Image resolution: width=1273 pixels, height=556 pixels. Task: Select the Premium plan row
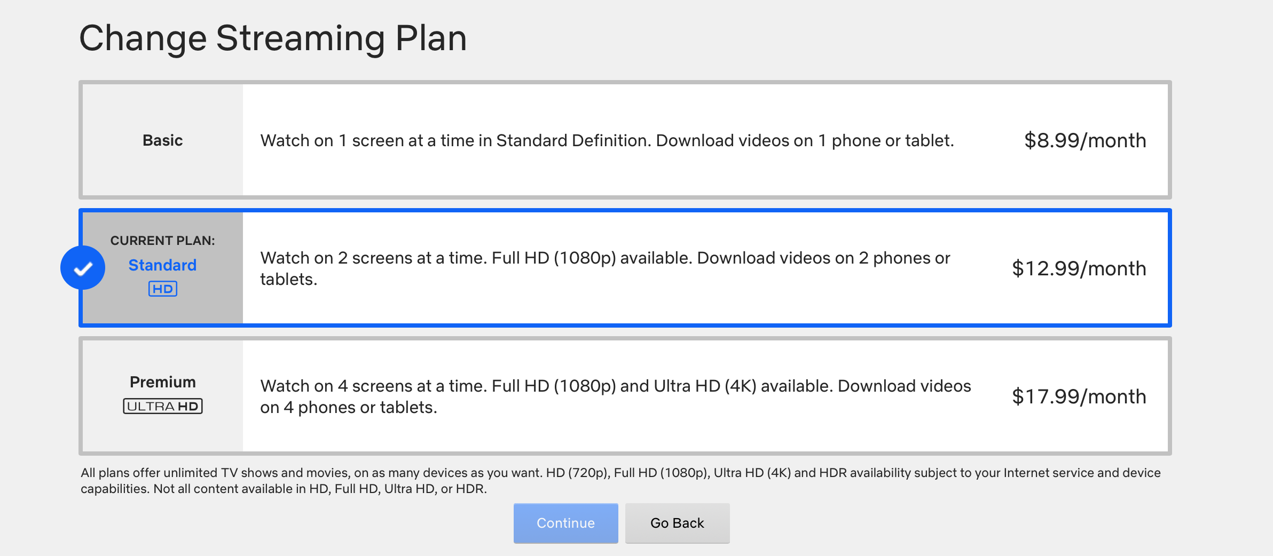(x=625, y=396)
